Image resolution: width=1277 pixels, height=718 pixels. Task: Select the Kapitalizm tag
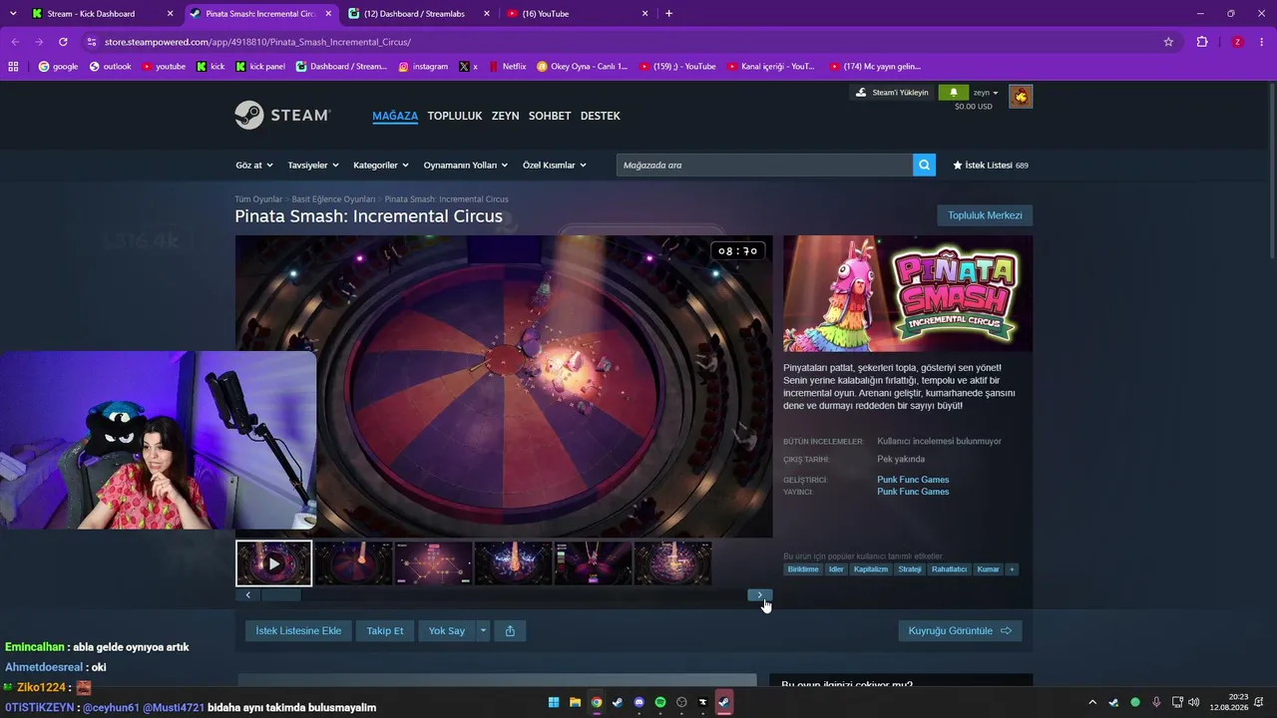(x=871, y=569)
